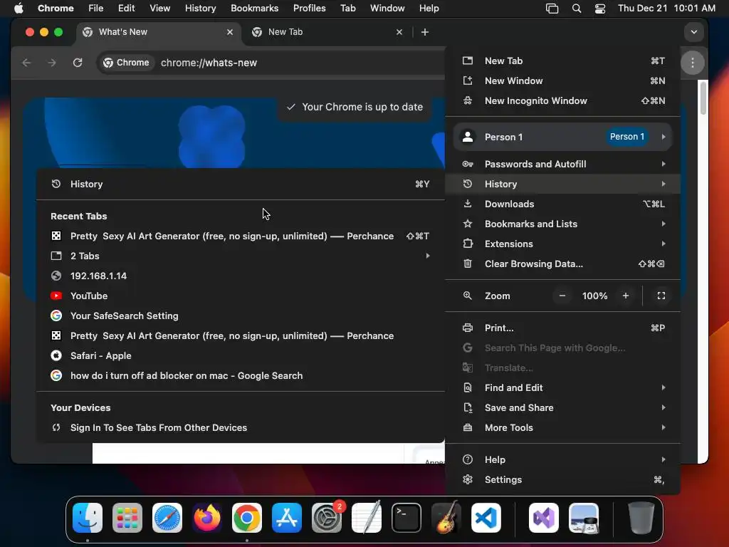The image size is (729, 547).
Task: Select New Tab in Chrome menu
Action: [563, 61]
